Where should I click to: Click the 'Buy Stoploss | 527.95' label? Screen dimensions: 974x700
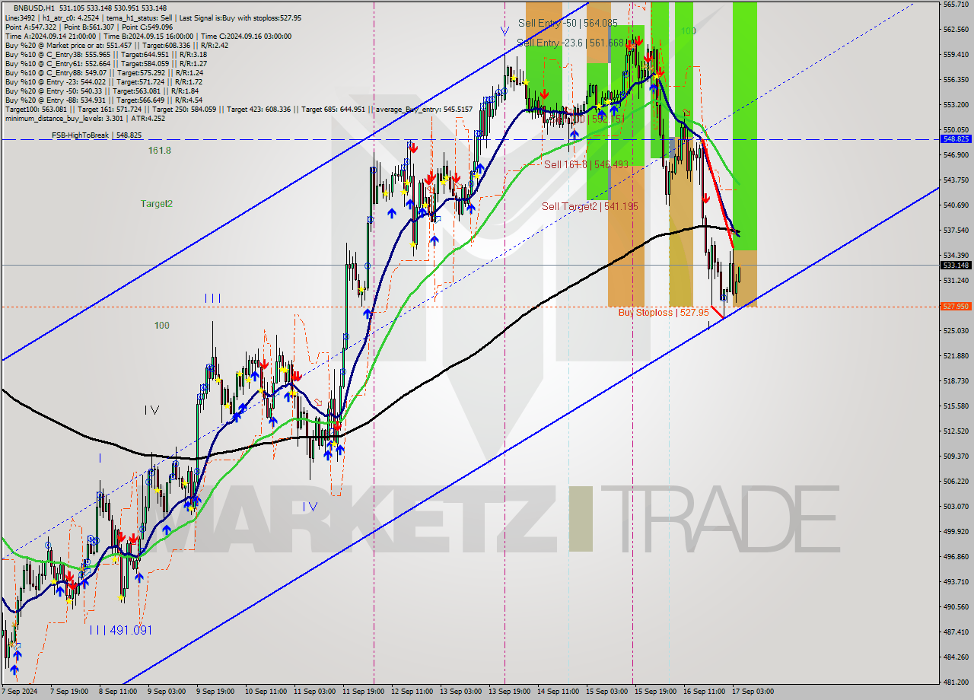pyautogui.click(x=664, y=312)
